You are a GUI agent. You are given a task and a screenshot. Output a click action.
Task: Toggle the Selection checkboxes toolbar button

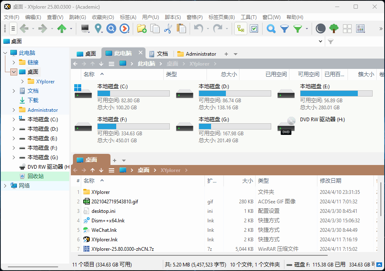254,28
